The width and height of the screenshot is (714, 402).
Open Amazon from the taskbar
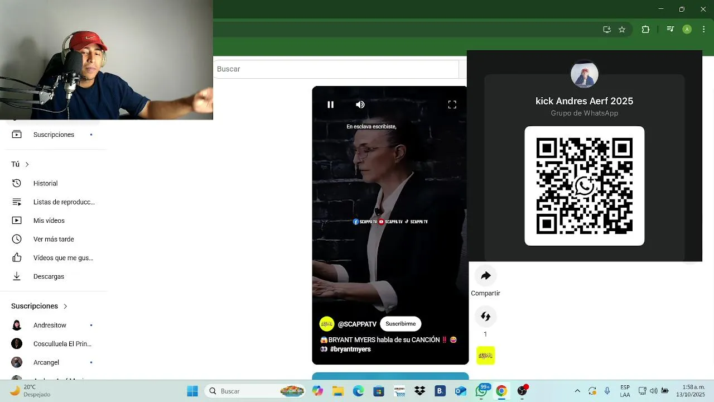click(399, 391)
